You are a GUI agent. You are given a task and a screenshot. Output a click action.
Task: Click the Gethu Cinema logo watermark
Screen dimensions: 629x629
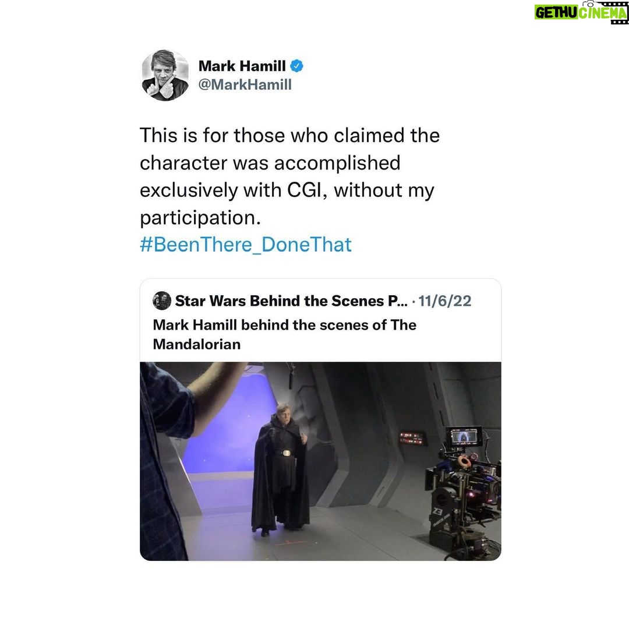(581, 12)
